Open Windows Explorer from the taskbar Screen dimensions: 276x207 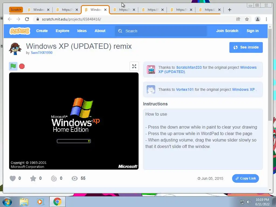click(24, 202)
